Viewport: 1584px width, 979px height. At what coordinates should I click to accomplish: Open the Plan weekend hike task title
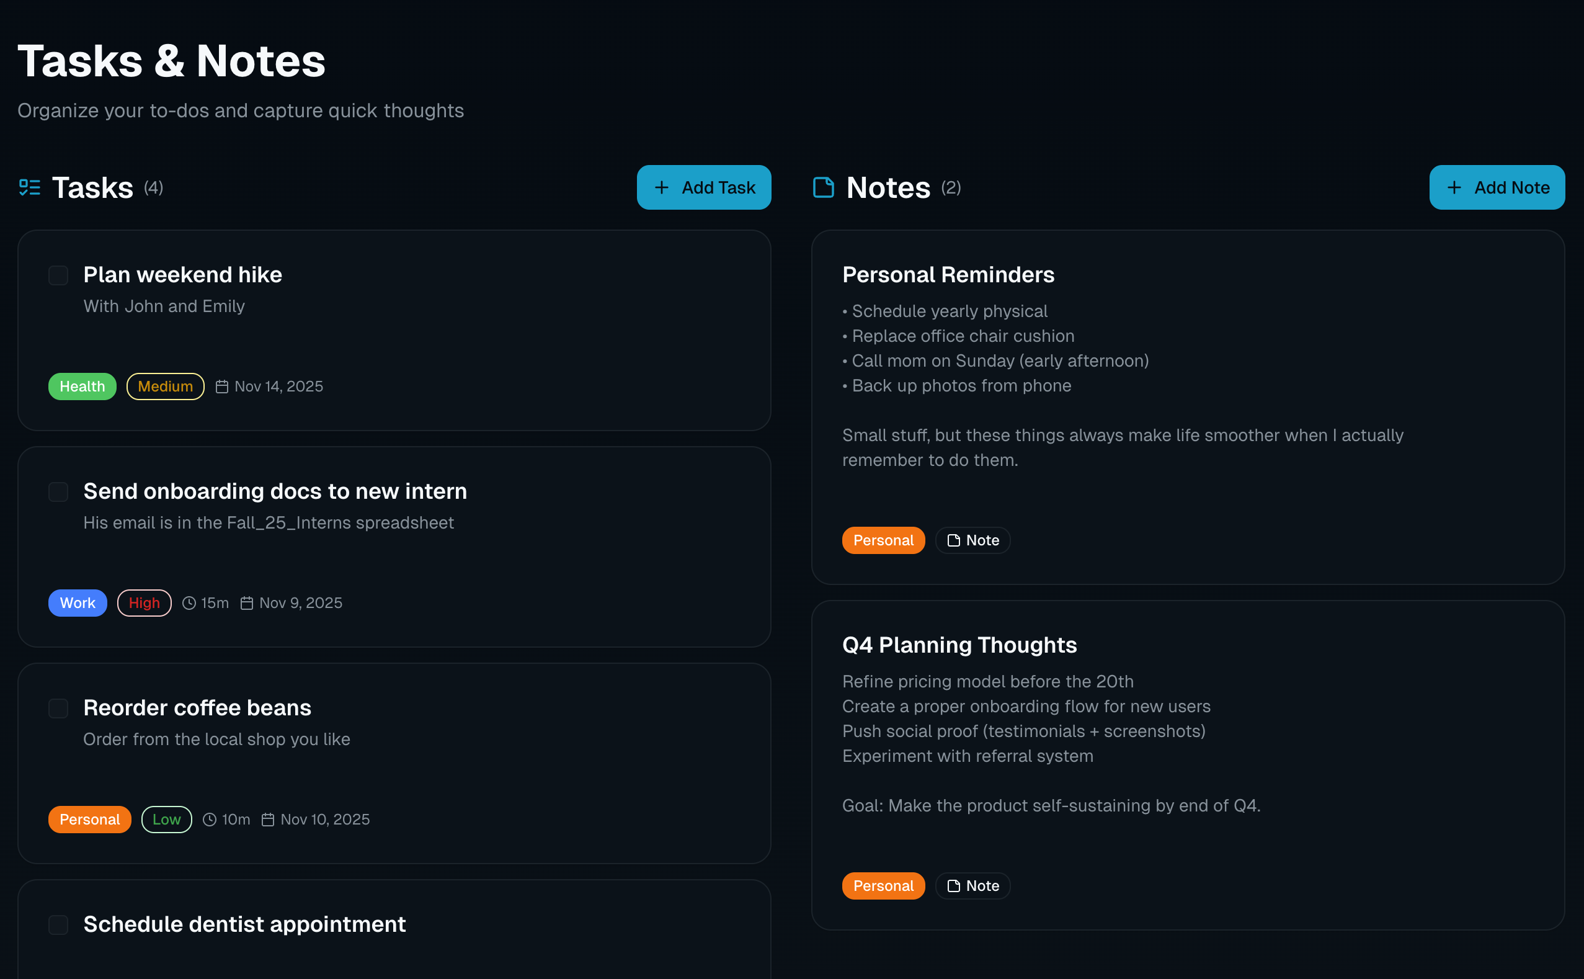click(x=182, y=275)
